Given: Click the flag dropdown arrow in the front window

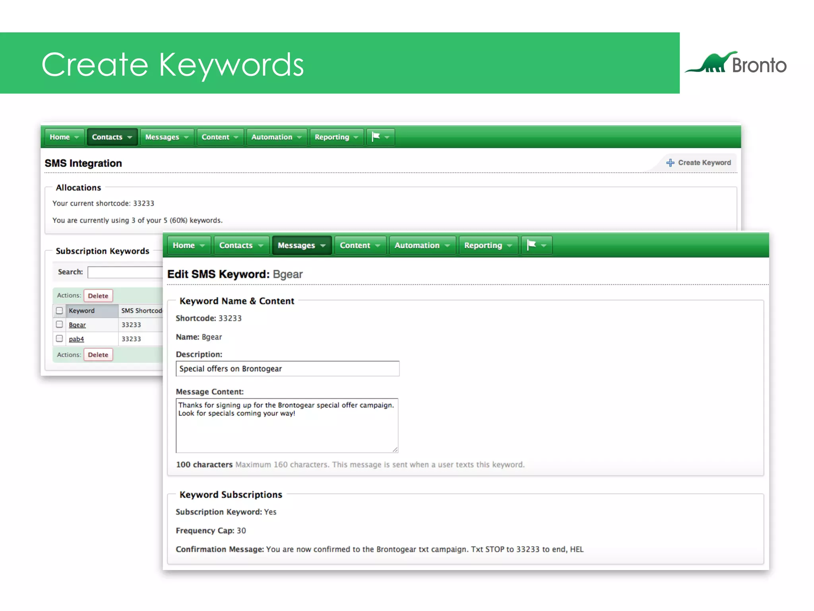Looking at the screenshot, I should coord(544,246).
